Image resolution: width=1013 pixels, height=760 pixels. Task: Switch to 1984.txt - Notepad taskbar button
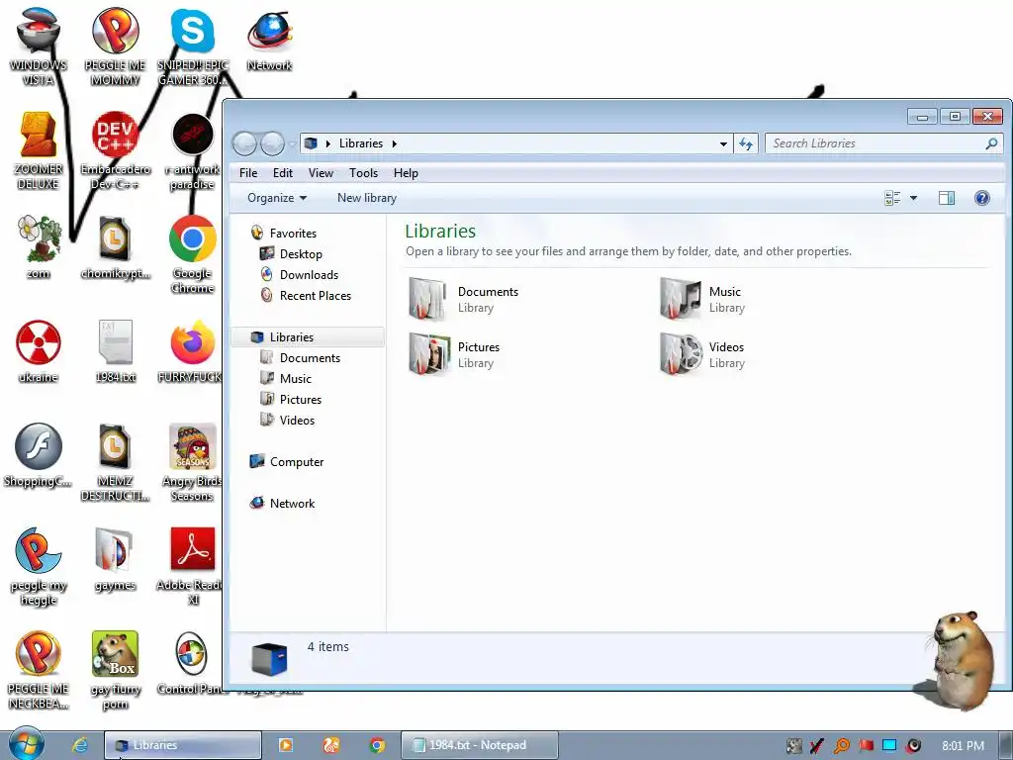coord(480,745)
